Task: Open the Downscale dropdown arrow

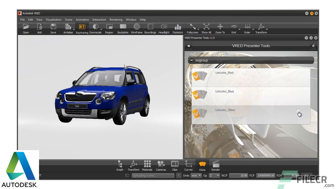Action: tap(101, 29)
